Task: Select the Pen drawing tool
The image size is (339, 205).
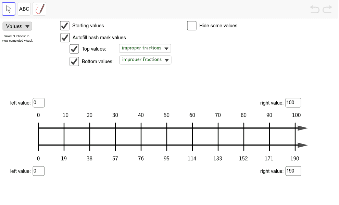Action: pos(39,9)
